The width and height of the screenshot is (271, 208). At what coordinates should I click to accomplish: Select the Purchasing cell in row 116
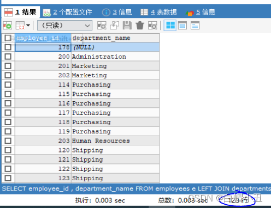point(115,103)
